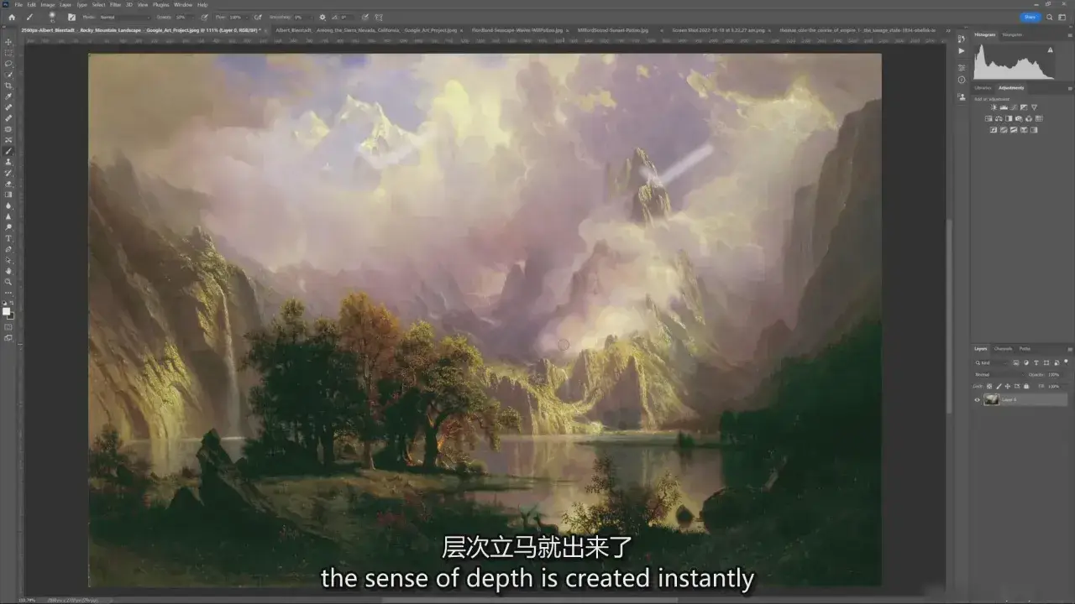Select the Hand tool
This screenshot has height=604, width=1075.
point(8,271)
